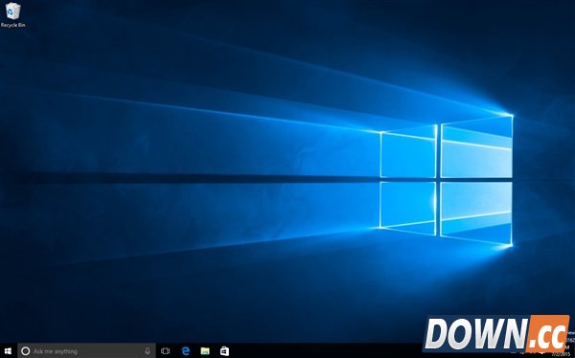Open the Windows Start menu
575x358 pixels.
coord(8,351)
